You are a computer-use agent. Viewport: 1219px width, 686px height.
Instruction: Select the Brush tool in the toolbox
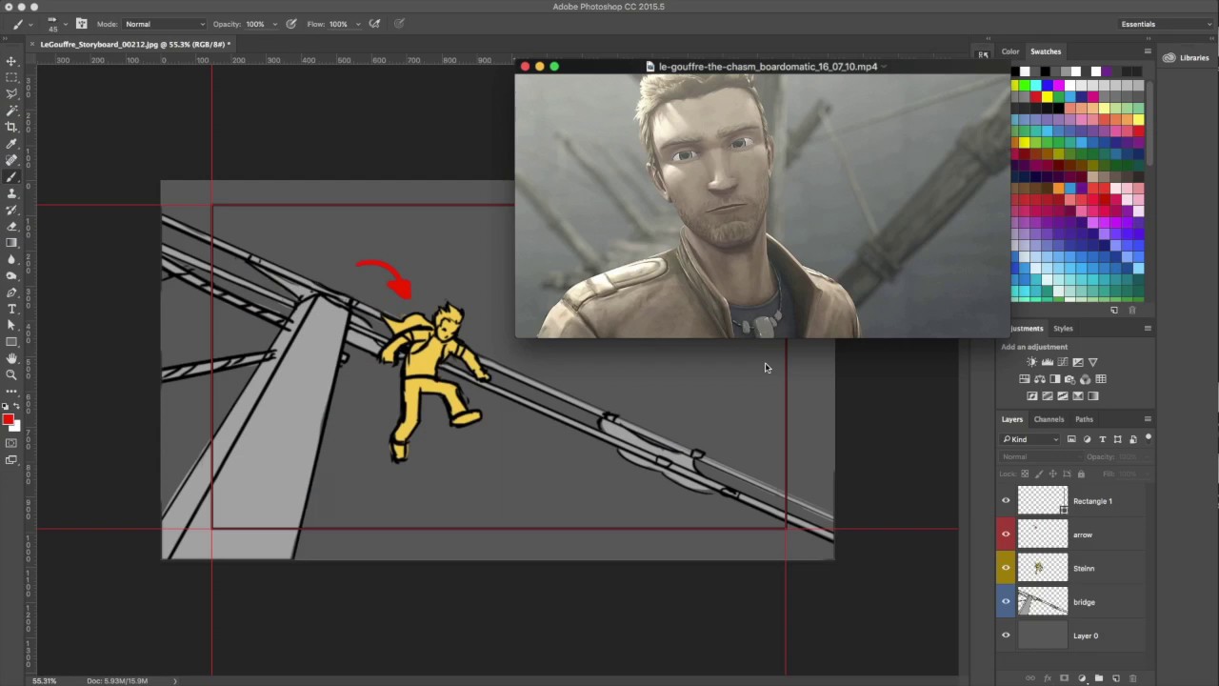[x=11, y=176]
